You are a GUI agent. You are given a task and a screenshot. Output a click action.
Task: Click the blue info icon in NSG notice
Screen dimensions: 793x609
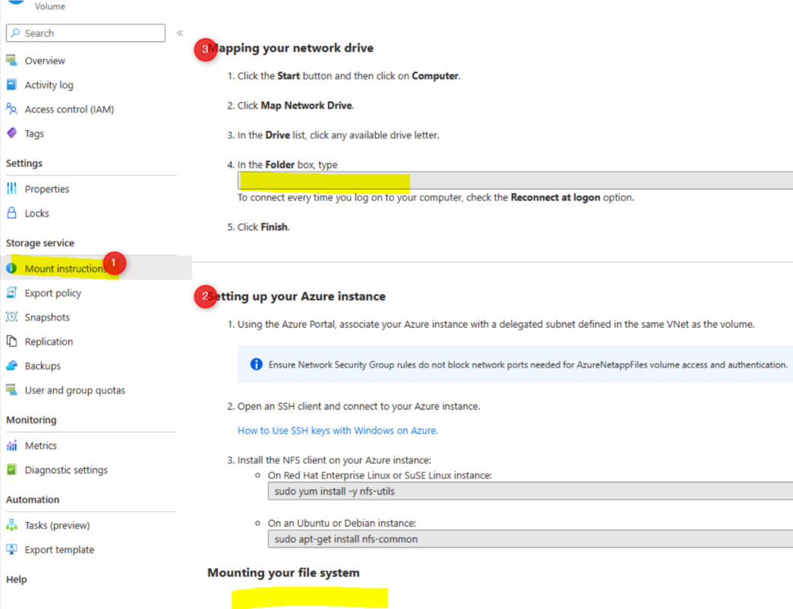pos(257,364)
